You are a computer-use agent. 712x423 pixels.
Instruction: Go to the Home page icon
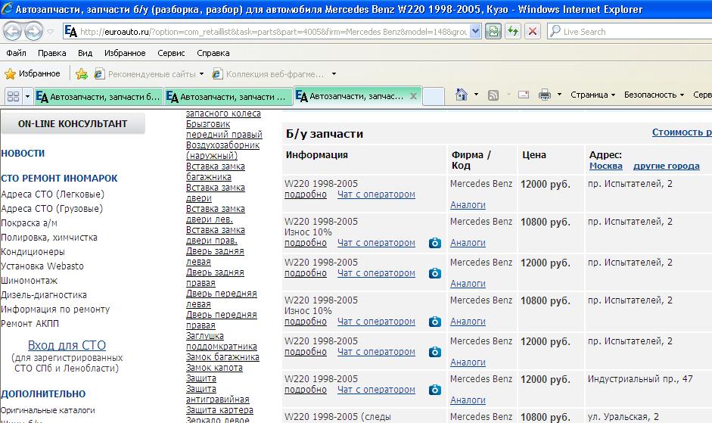coord(462,95)
